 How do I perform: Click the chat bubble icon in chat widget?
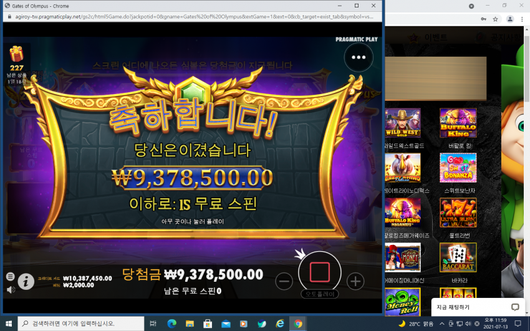[x=515, y=307]
